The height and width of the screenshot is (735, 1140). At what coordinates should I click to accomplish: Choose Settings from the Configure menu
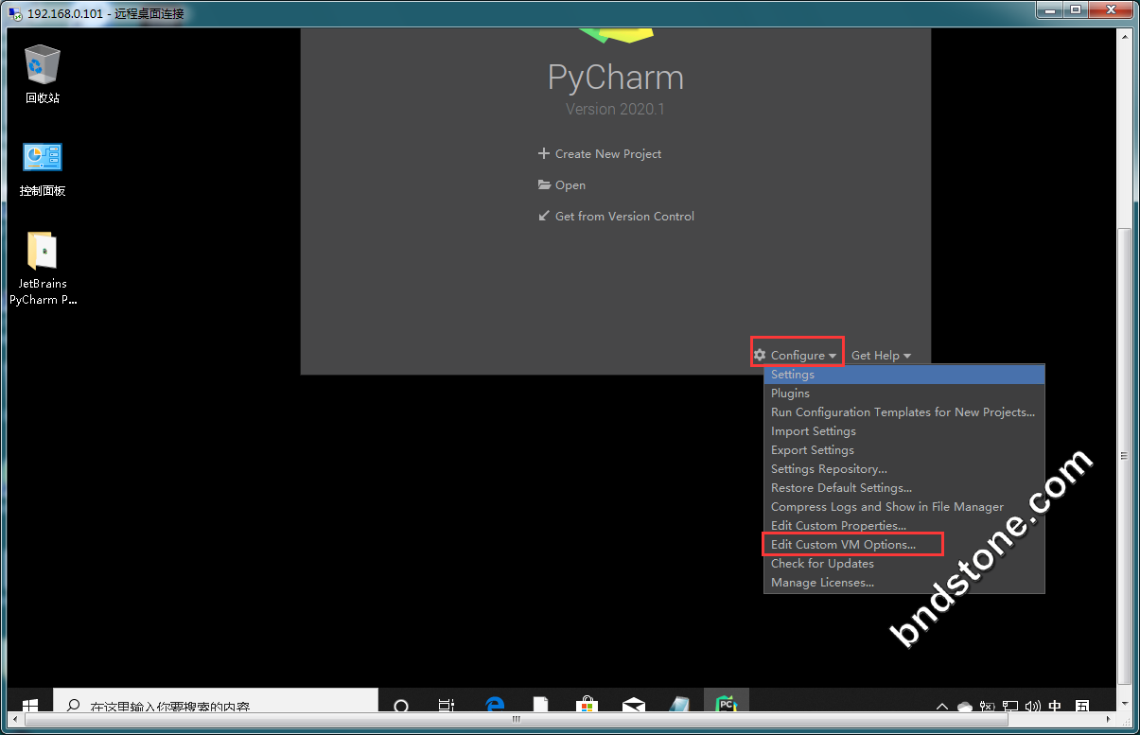coord(793,375)
